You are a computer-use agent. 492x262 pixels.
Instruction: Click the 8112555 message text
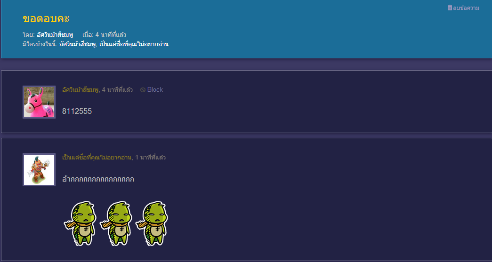click(77, 111)
